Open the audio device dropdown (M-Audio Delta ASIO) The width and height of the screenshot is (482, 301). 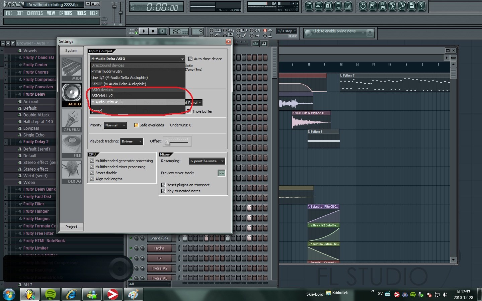point(138,59)
